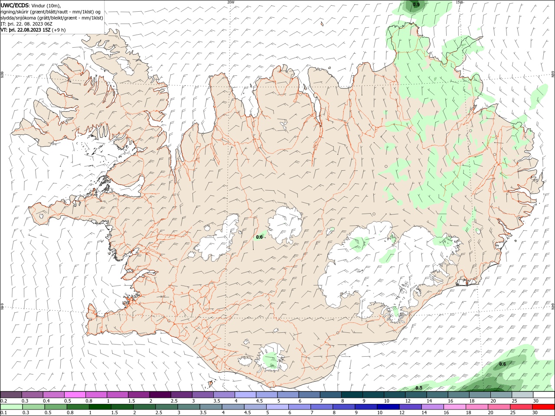Select the dark mauve swatch starting at 0.2
The image size is (555, 416).
click(x=12, y=395)
